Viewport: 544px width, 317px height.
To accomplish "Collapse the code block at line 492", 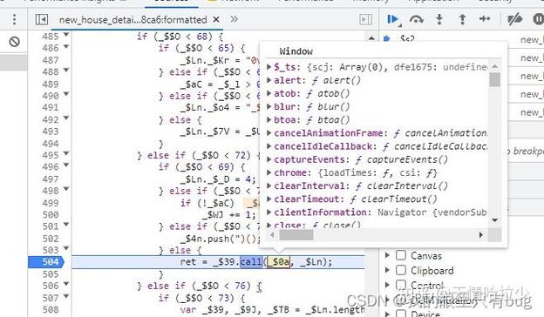I will 66,118.
